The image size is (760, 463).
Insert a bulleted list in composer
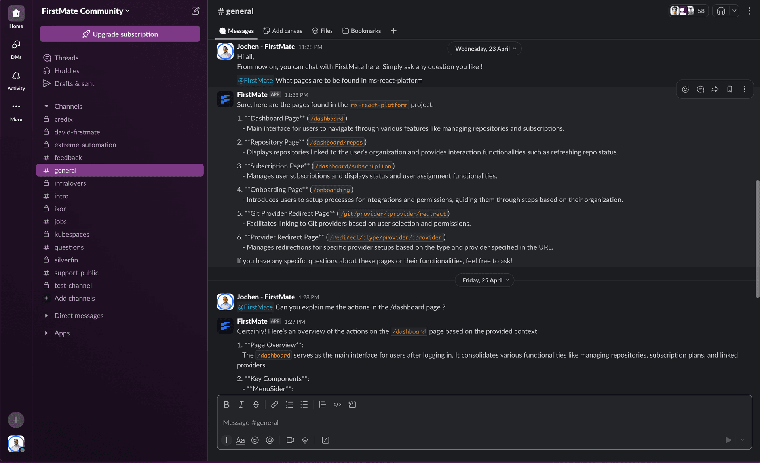[304, 405]
